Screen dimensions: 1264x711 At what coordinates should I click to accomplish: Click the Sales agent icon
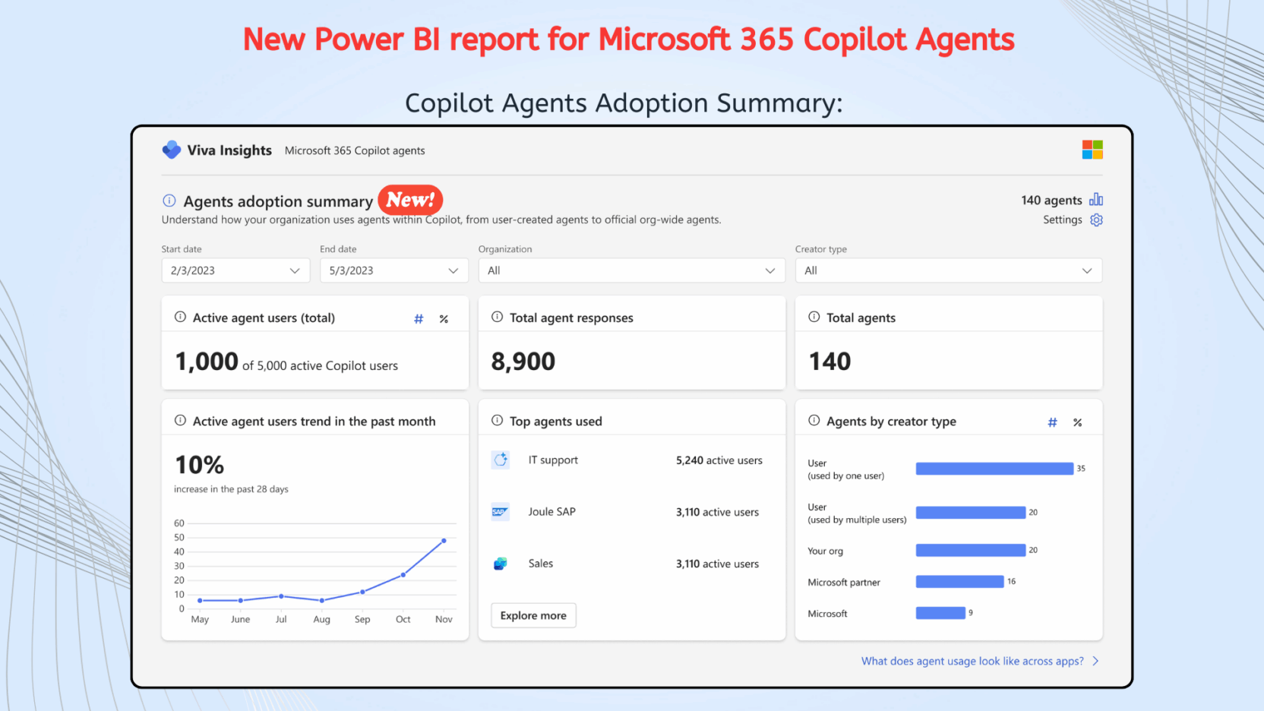pos(500,564)
